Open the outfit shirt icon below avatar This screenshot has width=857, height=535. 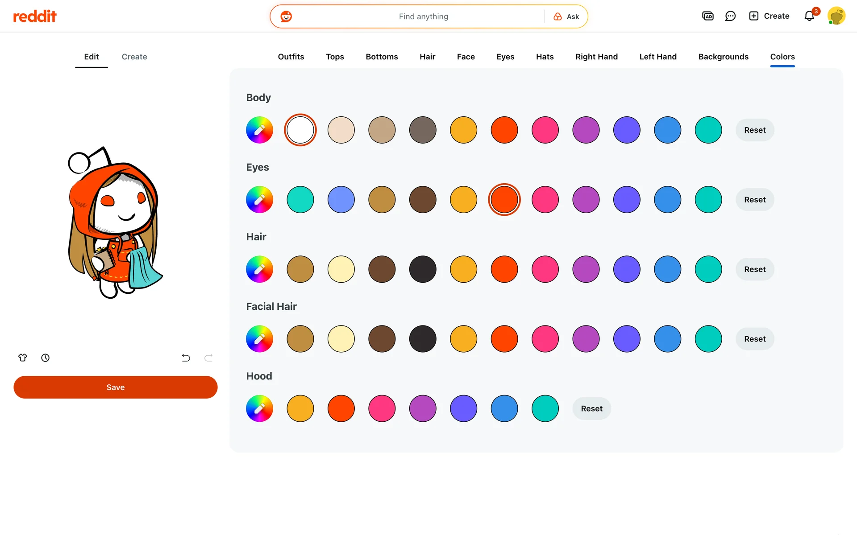(23, 358)
